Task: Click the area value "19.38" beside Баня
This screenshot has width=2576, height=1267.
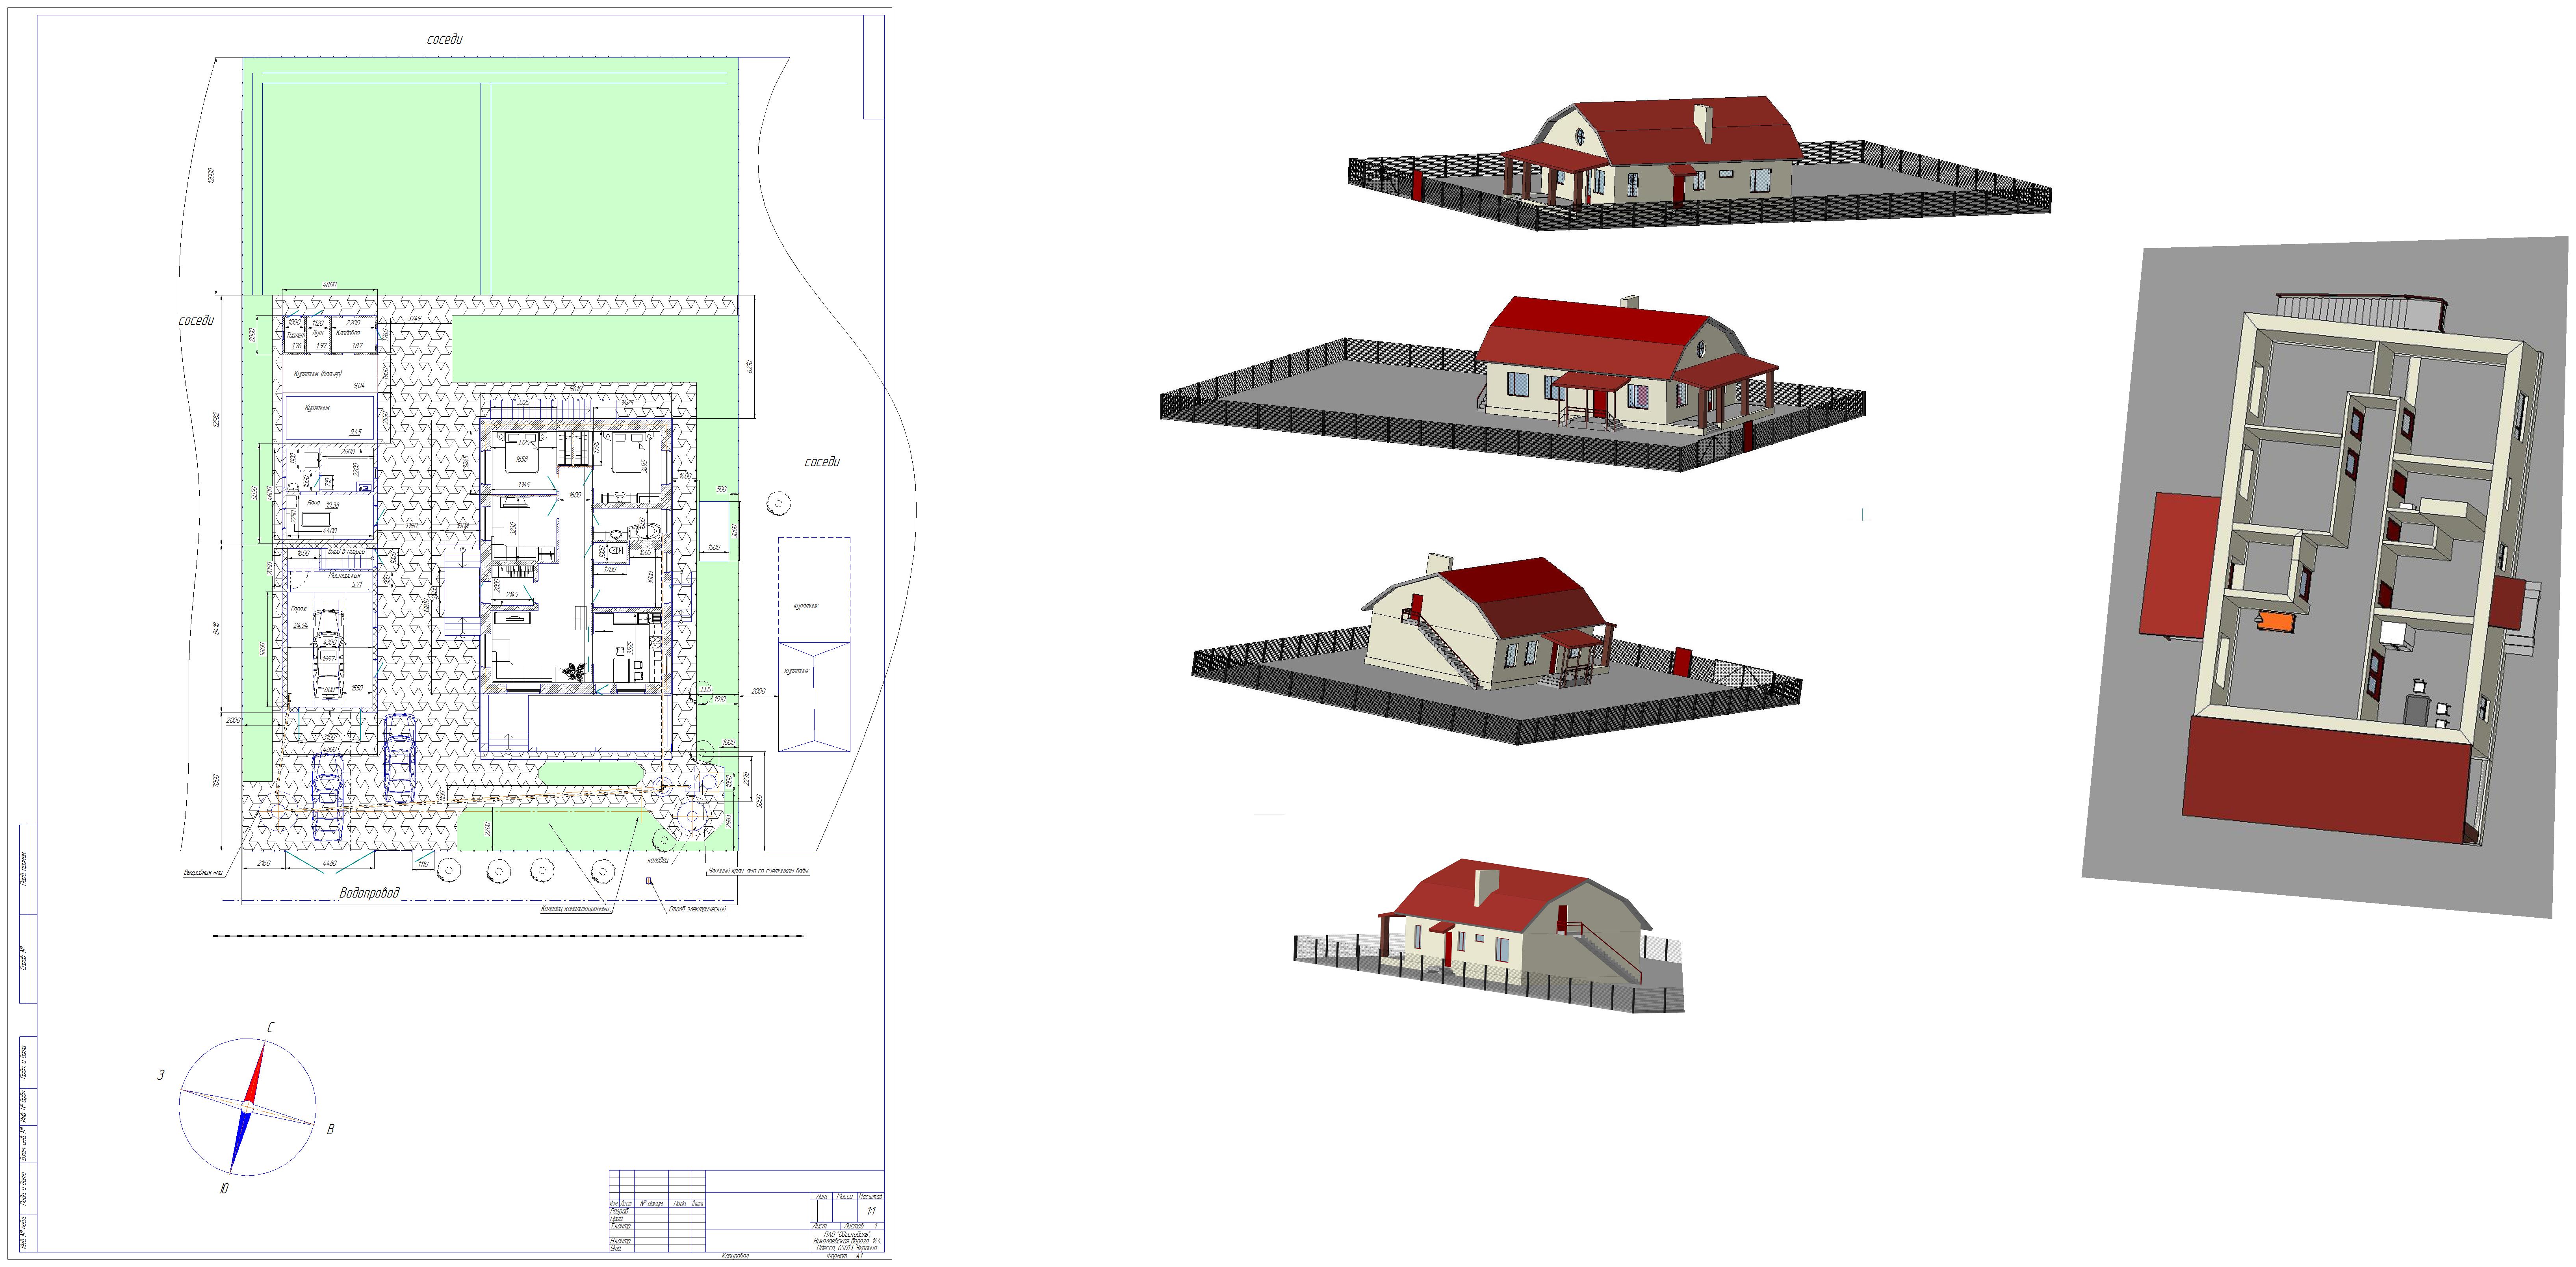Action: [x=333, y=505]
